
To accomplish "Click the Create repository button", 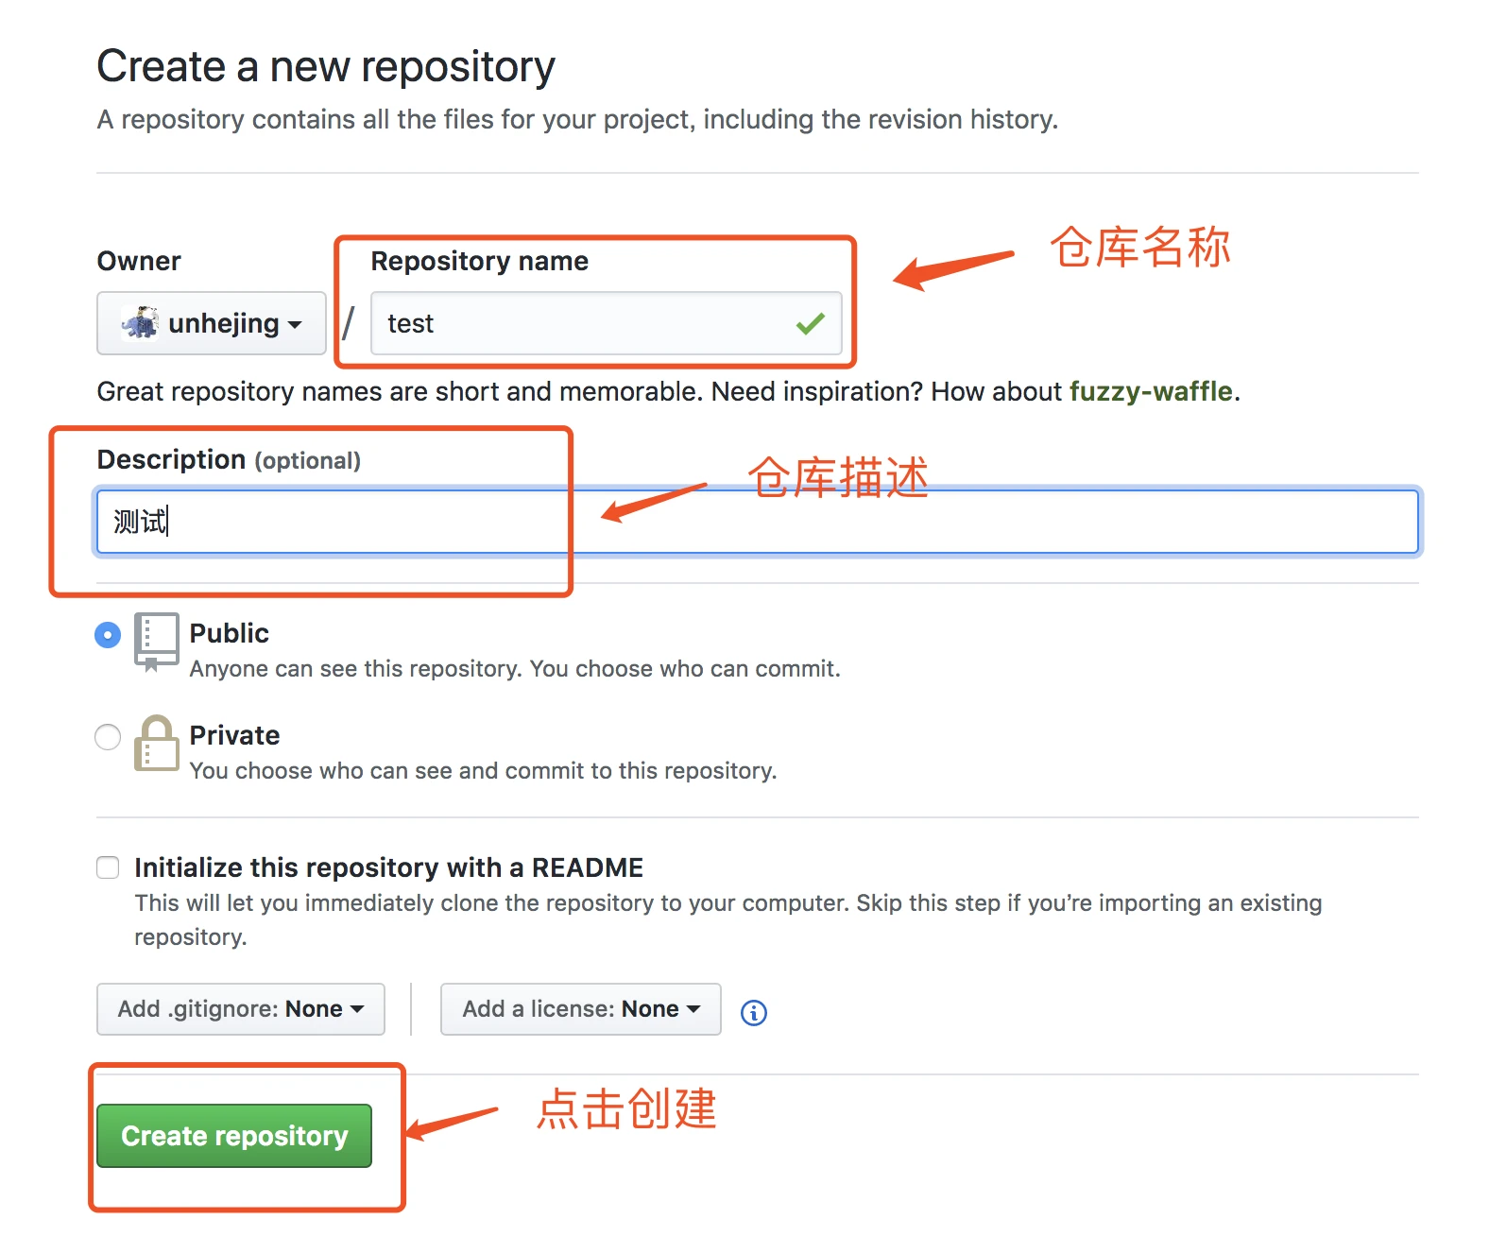I will (234, 1136).
